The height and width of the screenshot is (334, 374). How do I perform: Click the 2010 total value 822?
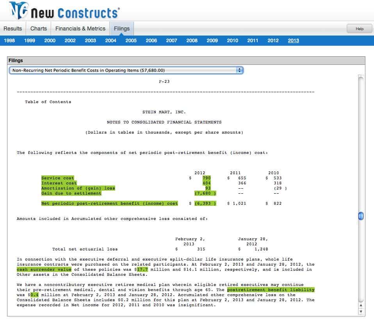(x=278, y=204)
